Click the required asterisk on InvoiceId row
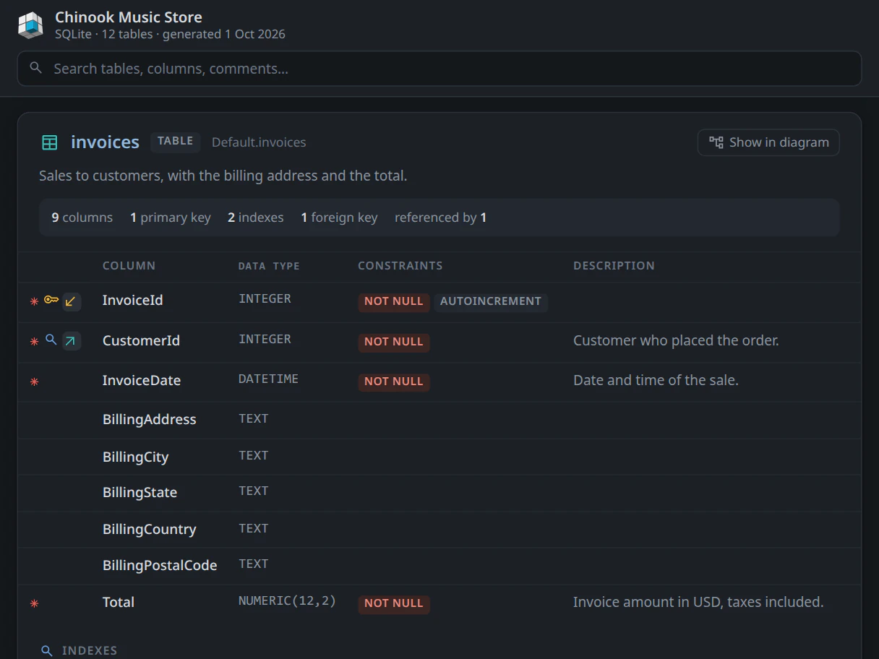Viewport: 879px width, 659px height. [34, 301]
